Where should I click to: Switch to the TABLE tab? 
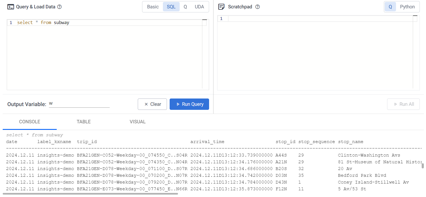(x=83, y=122)
